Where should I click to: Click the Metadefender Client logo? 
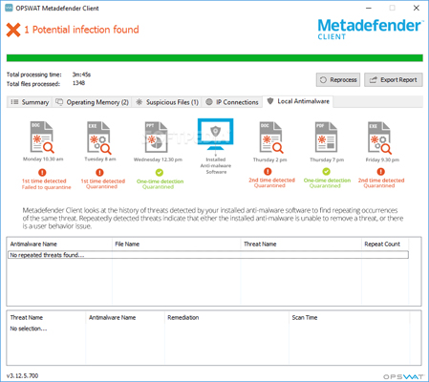pos(371,29)
